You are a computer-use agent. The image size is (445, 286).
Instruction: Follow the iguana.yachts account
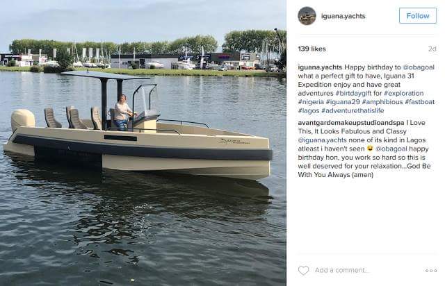[x=418, y=15]
